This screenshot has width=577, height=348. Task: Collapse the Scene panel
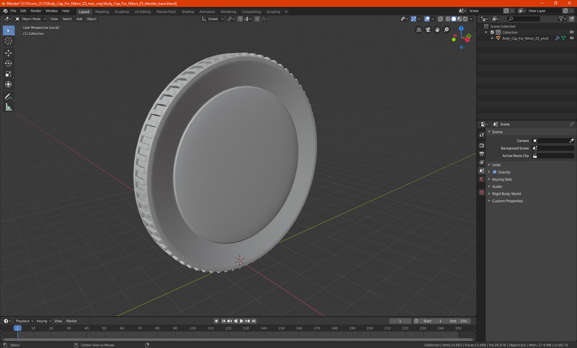pyautogui.click(x=497, y=132)
